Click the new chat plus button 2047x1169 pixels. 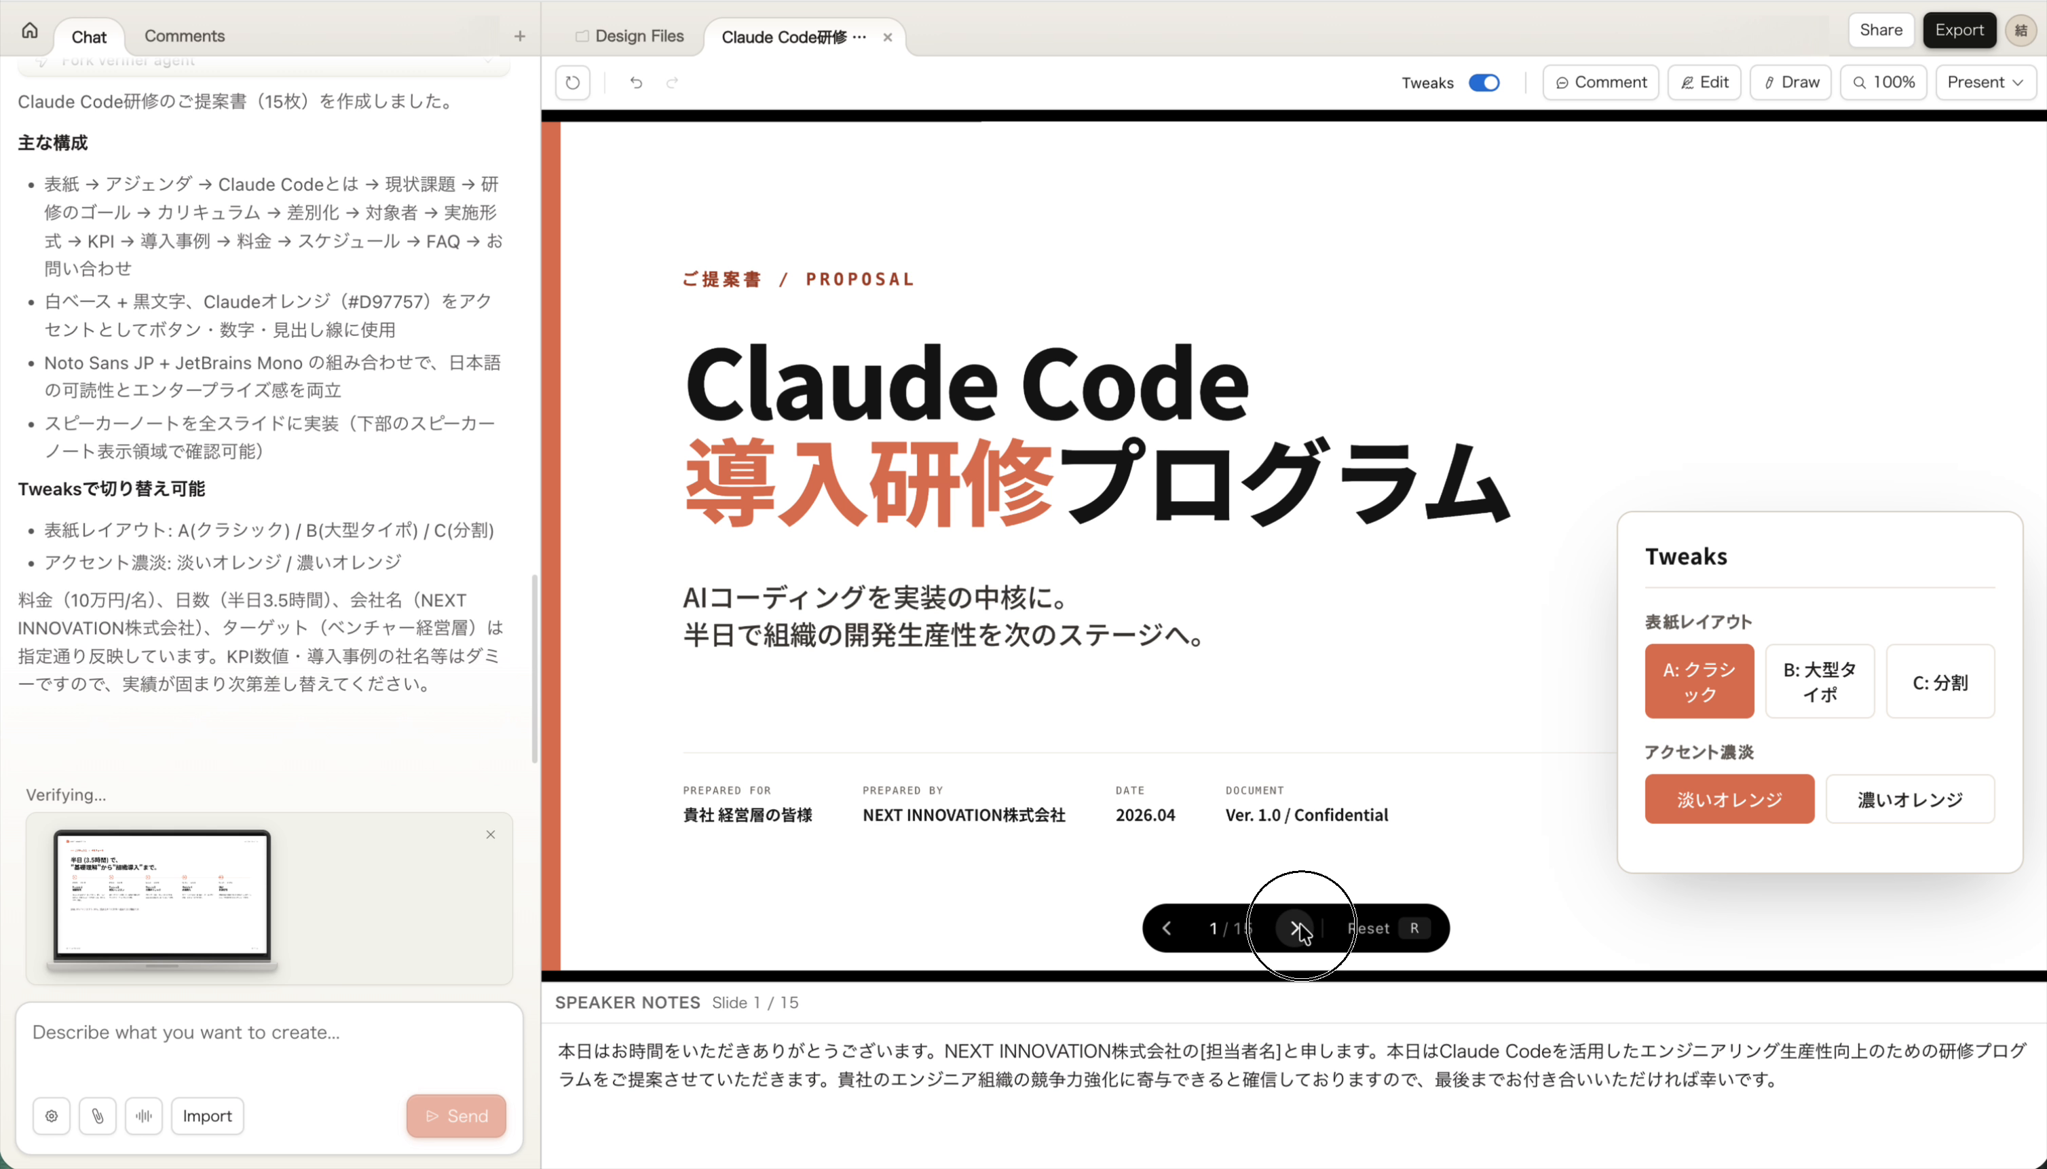pos(519,35)
